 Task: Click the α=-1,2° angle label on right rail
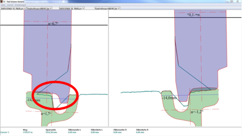tap(197, 111)
